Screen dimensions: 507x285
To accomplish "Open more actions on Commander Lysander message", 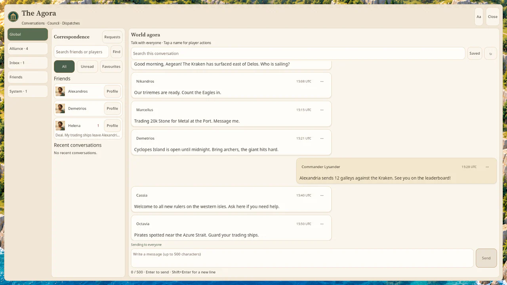I will pyautogui.click(x=487, y=167).
